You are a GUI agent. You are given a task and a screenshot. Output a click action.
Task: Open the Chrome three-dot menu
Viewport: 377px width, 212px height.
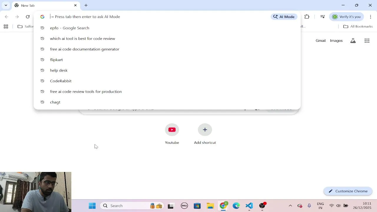point(371,17)
